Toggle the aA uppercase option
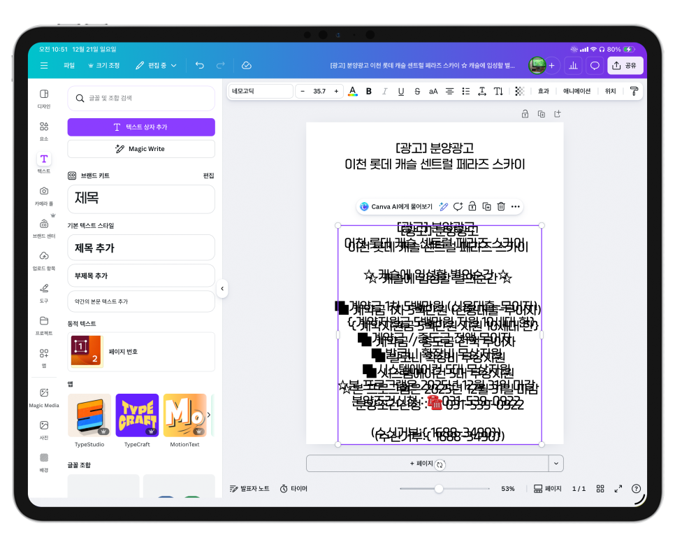The height and width of the screenshot is (549, 675). 433,92
